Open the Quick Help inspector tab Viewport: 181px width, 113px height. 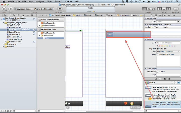coord(156,15)
